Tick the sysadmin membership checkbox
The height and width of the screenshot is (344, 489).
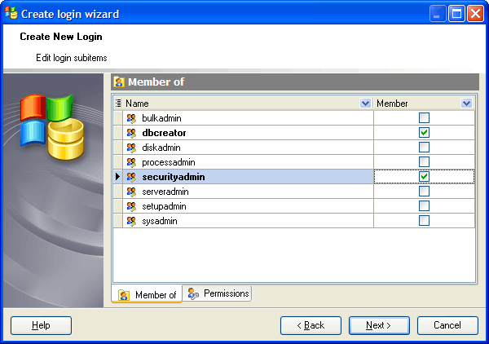click(x=424, y=221)
